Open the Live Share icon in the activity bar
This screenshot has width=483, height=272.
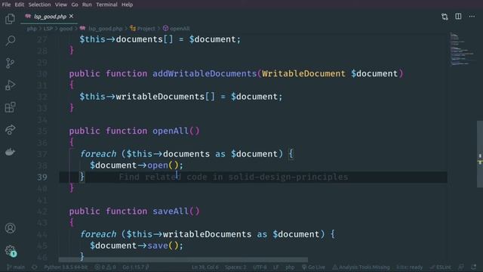click(x=10, y=130)
